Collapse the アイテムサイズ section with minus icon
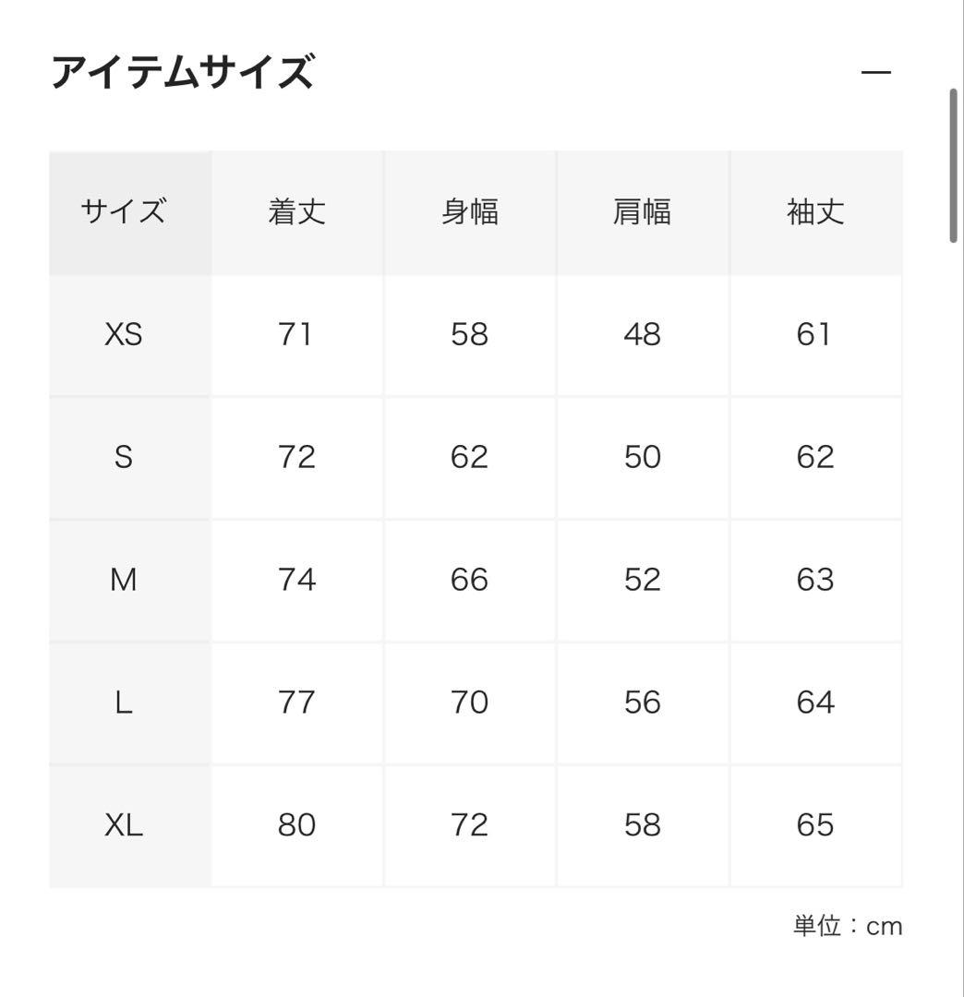Screen dimensions: 964x997 point(875,73)
